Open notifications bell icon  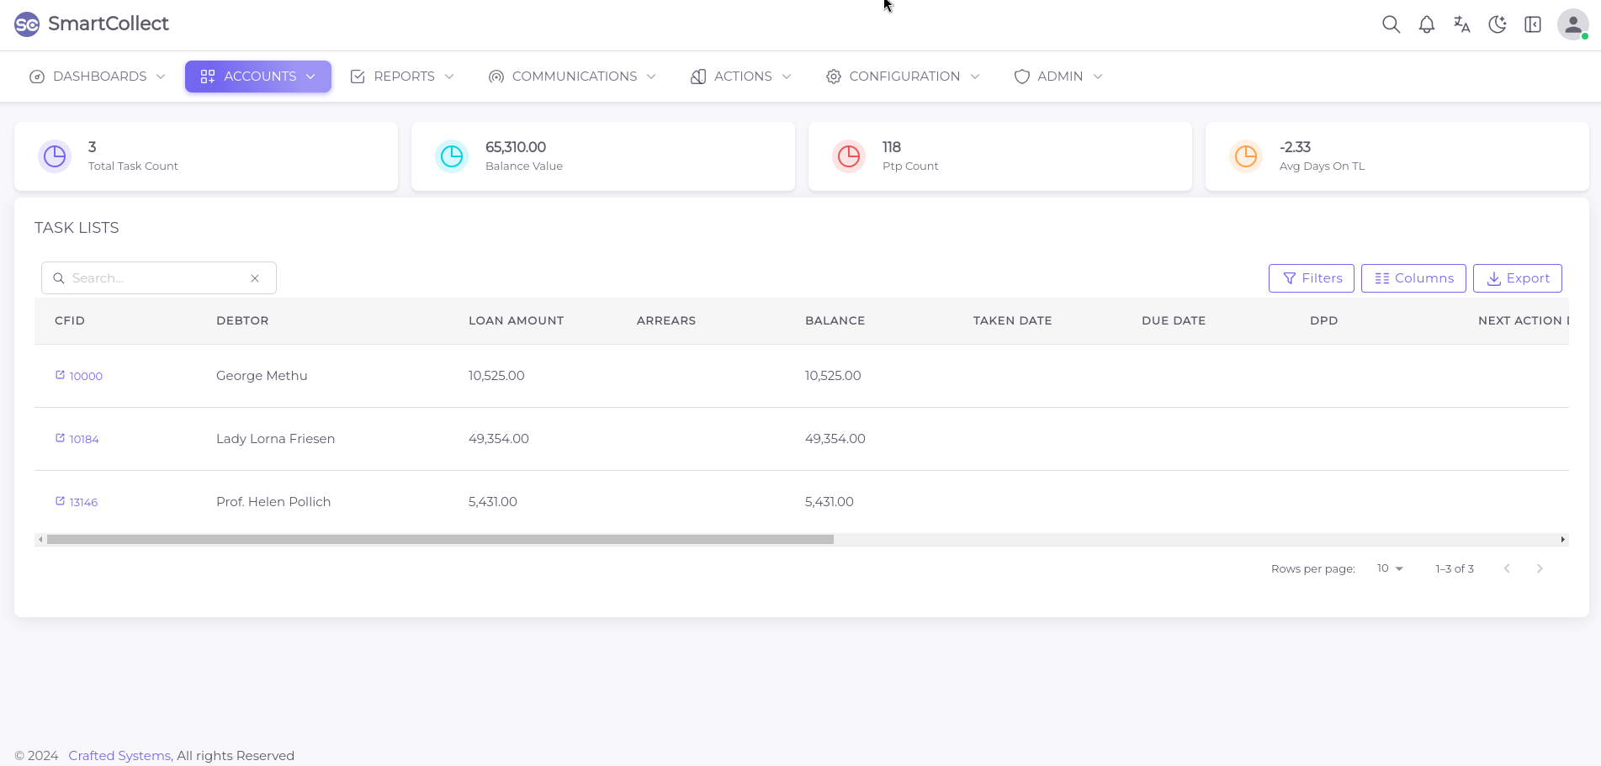1426,24
